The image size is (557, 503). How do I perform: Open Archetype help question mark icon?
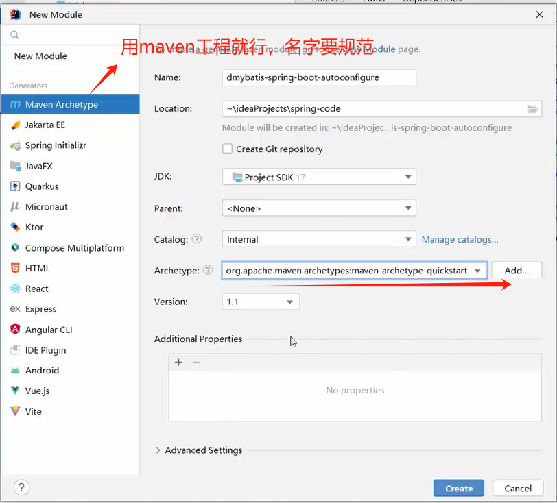[208, 270]
